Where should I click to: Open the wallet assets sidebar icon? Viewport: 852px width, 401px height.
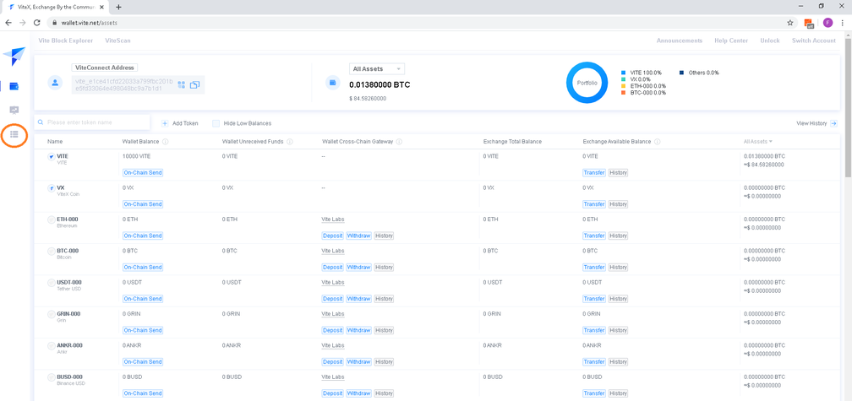pyautogui.click(x=14, y=86)
